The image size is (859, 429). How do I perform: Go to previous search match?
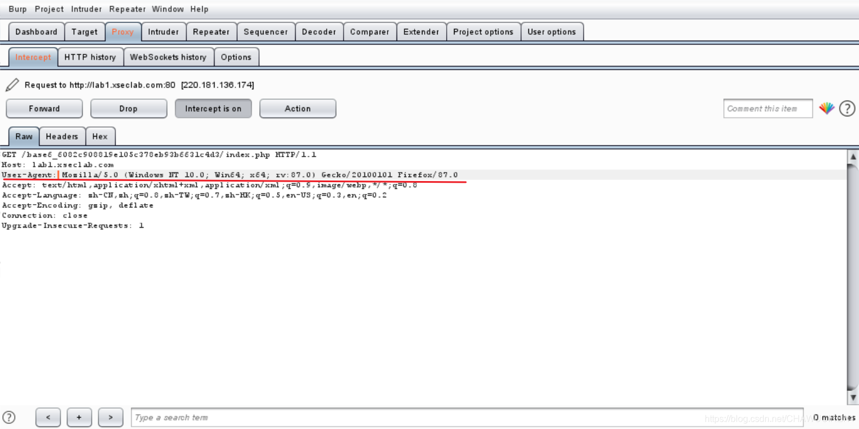[48, 417]
